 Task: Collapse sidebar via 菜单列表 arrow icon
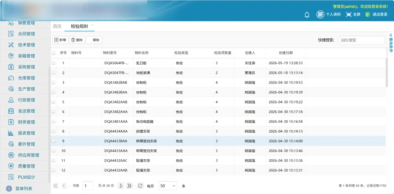9,189
